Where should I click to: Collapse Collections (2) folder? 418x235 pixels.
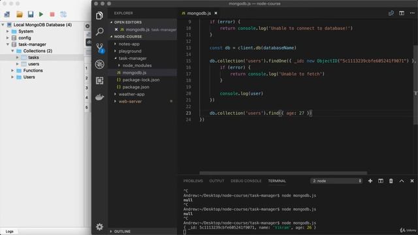(12, 51)
